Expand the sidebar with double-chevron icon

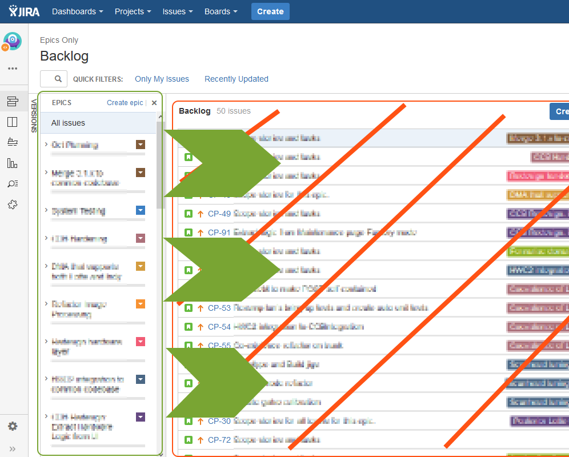click(x=13, y=449)
